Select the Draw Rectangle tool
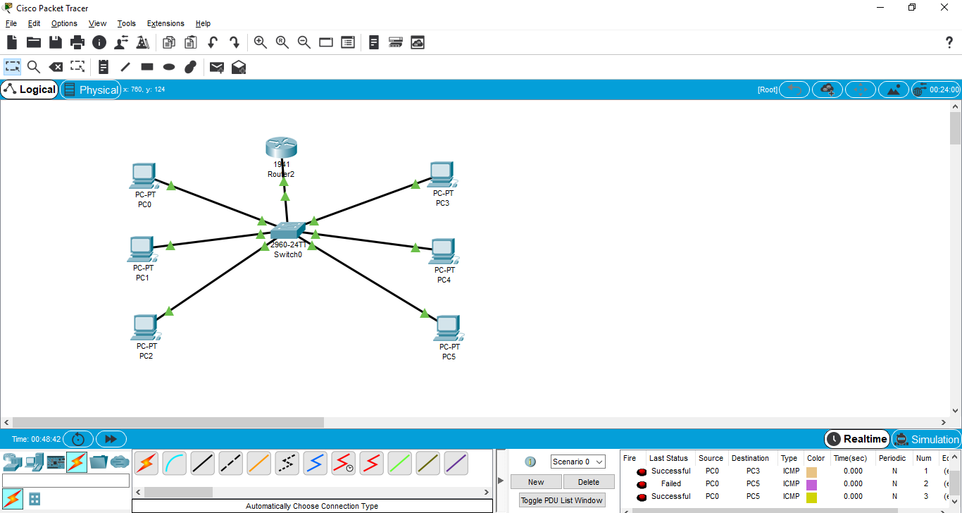This screenshot has height=513, width=962. [x=147, y=67]
